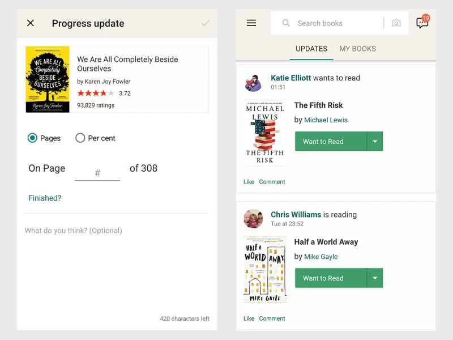This screenshot has width=453, height=340.
Task: Close the Progress update screen
Action: (x=30, y=23)
